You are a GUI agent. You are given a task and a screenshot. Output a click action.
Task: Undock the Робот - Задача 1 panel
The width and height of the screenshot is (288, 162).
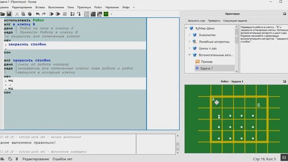[284, 81]
